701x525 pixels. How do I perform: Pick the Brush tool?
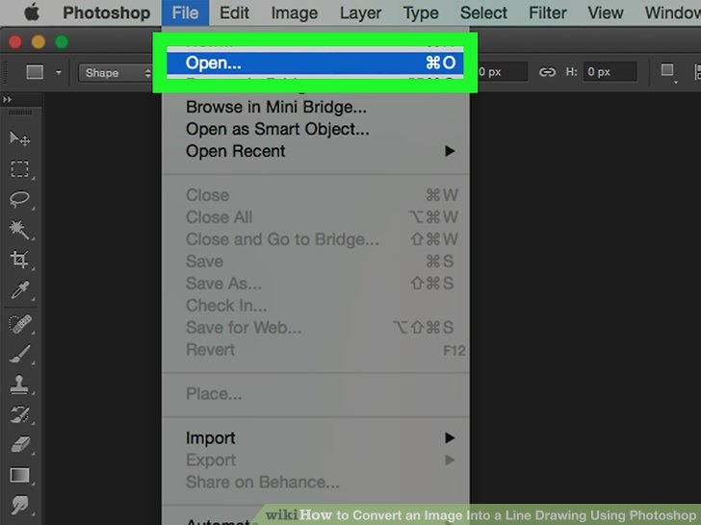coord(19,354)
